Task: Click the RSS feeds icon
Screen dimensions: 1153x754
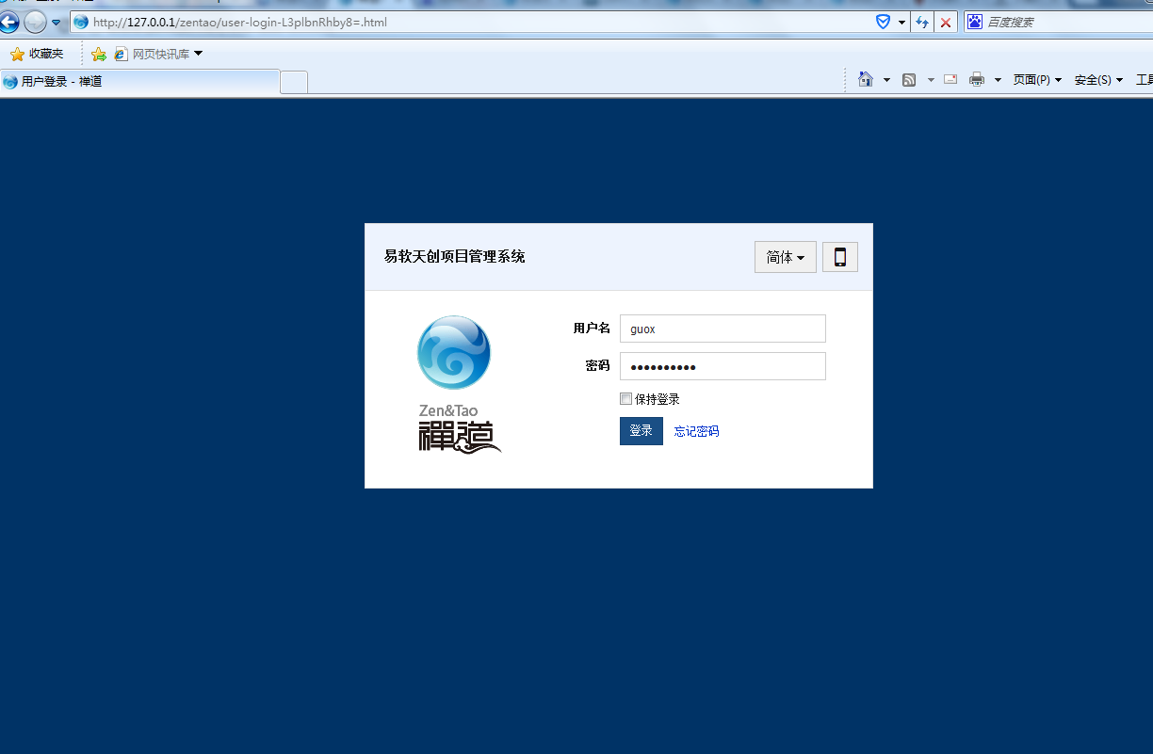Action: (909, 80)
